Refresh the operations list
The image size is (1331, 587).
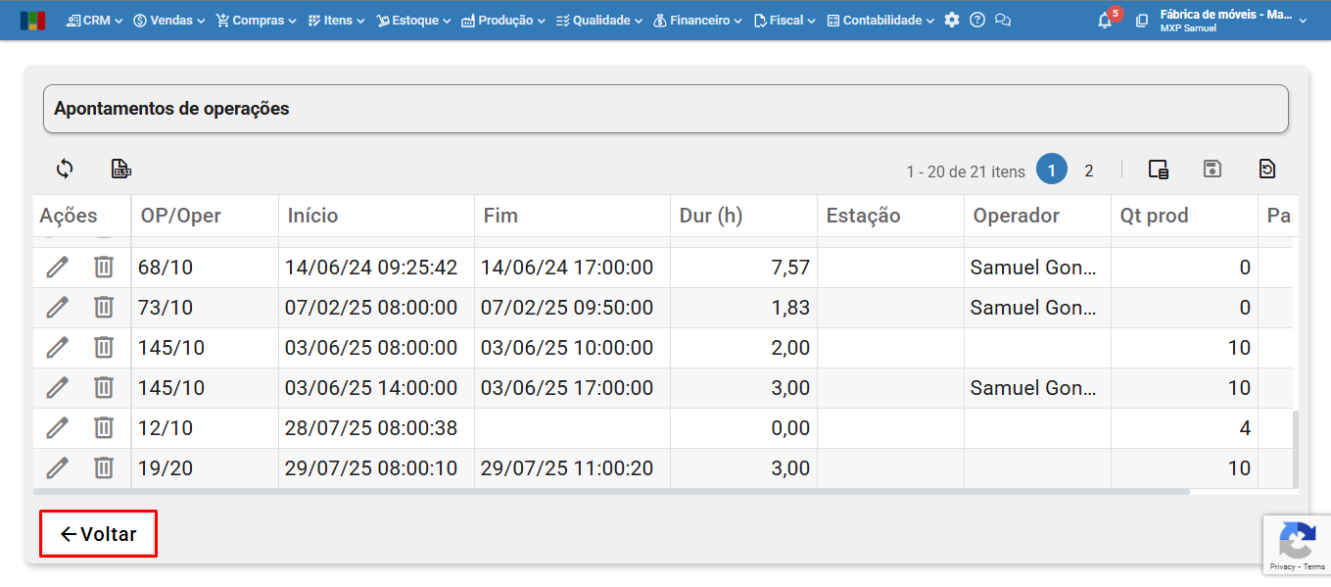coord(65,169)
